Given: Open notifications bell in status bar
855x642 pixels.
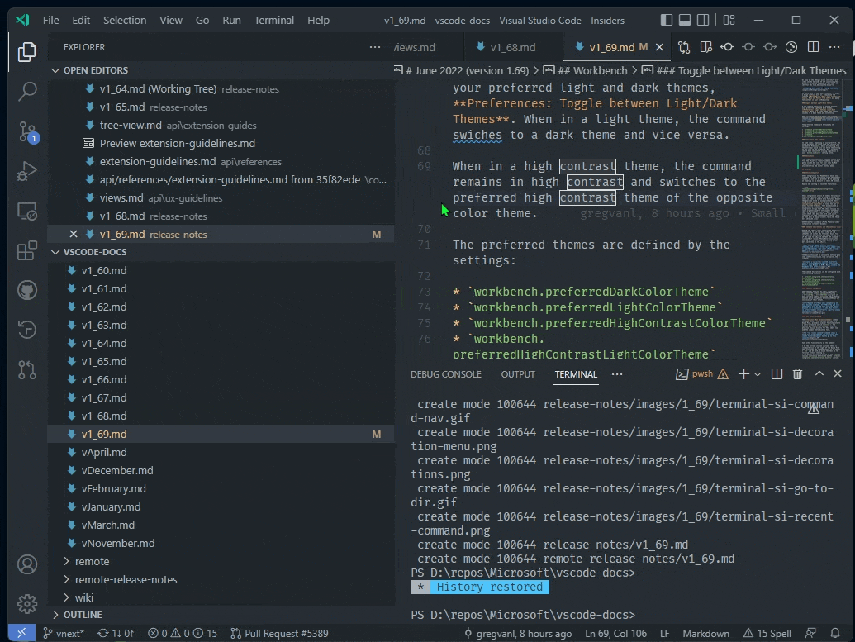Looking at the screenshot, I should pyautogui.click(x=835, y=633).
